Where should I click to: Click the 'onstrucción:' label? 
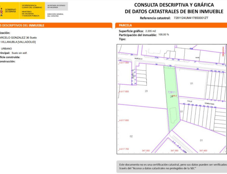8,61
